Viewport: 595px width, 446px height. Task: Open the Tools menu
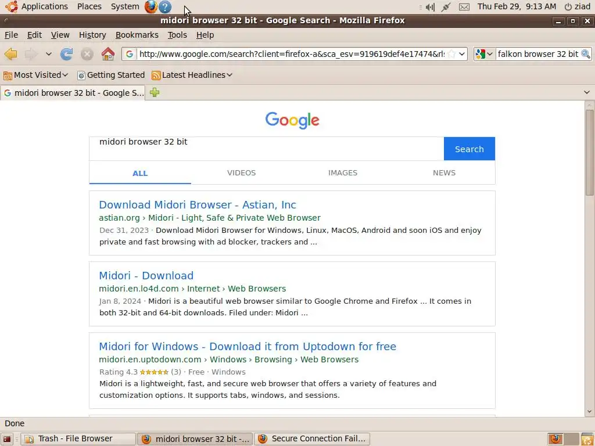177,35
